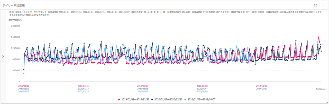Click the light-blue 2021 legend marker dot

185,99
